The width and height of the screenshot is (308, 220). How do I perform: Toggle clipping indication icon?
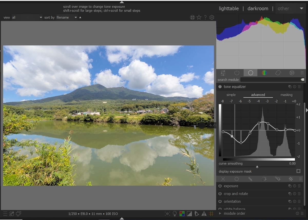(189, 214)
